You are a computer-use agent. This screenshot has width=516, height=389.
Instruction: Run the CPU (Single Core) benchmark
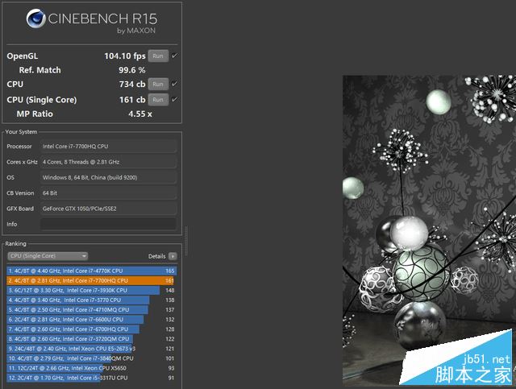[x=158, y=100]
